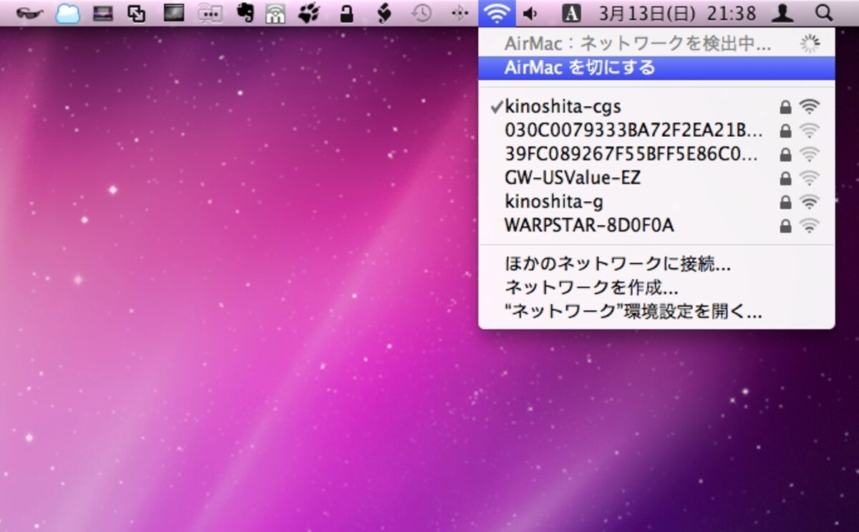Click signal icon beside 39FC089267F55BFF5E86C0…
Screen dimensions: 859x532
(x=810, y=154)
